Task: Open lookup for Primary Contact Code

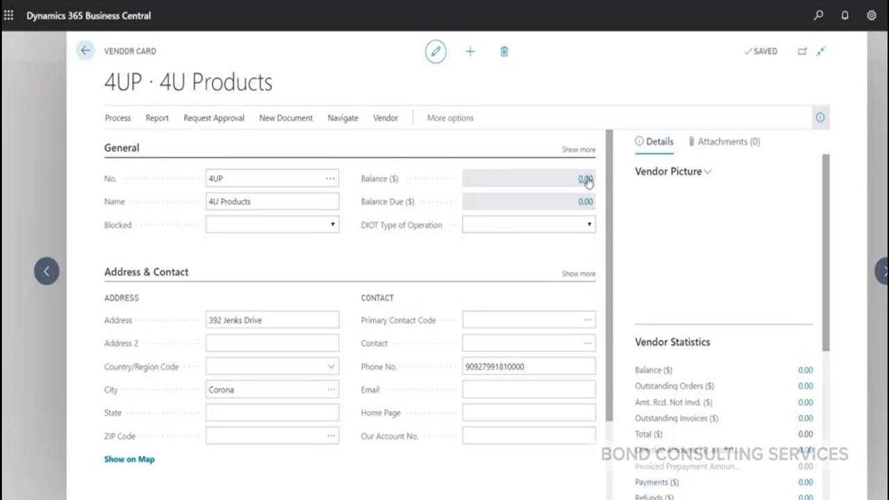Action: coord(588,320)
